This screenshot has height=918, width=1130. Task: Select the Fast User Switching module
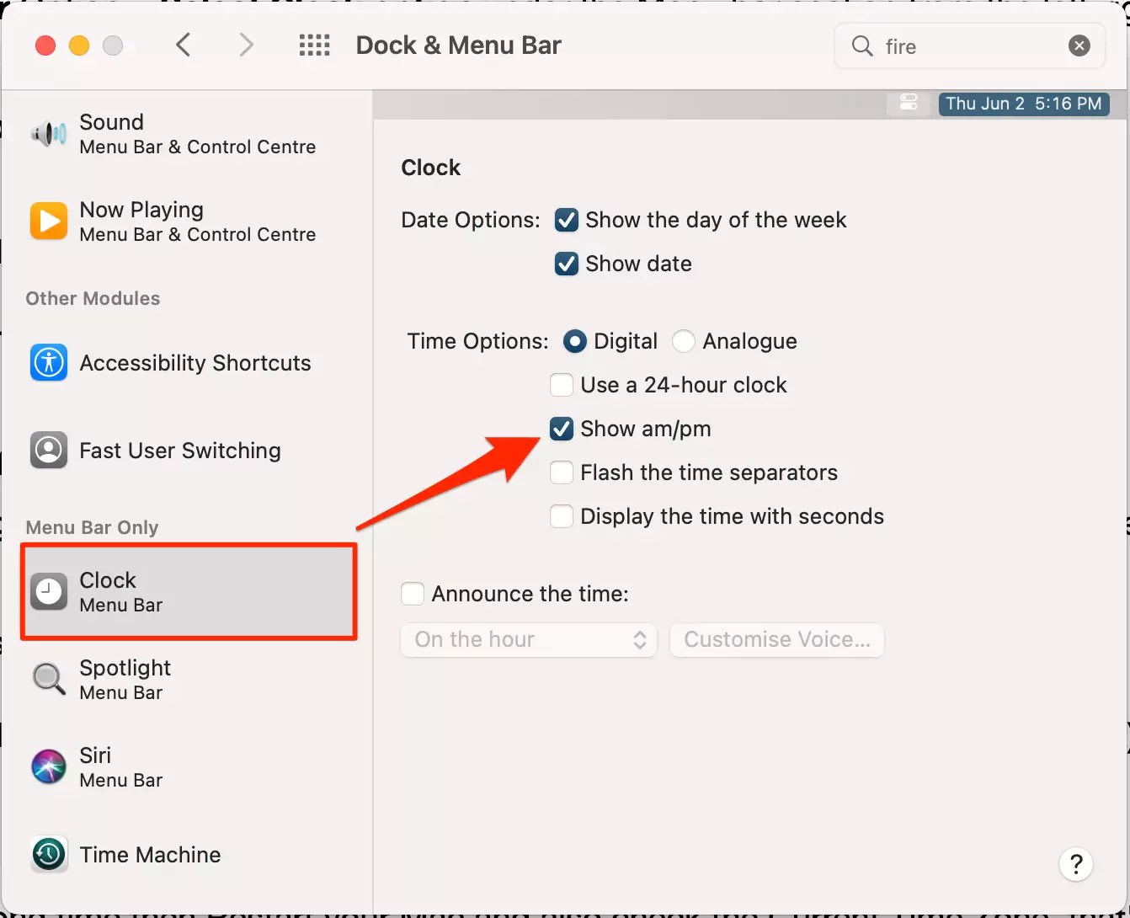179,450
